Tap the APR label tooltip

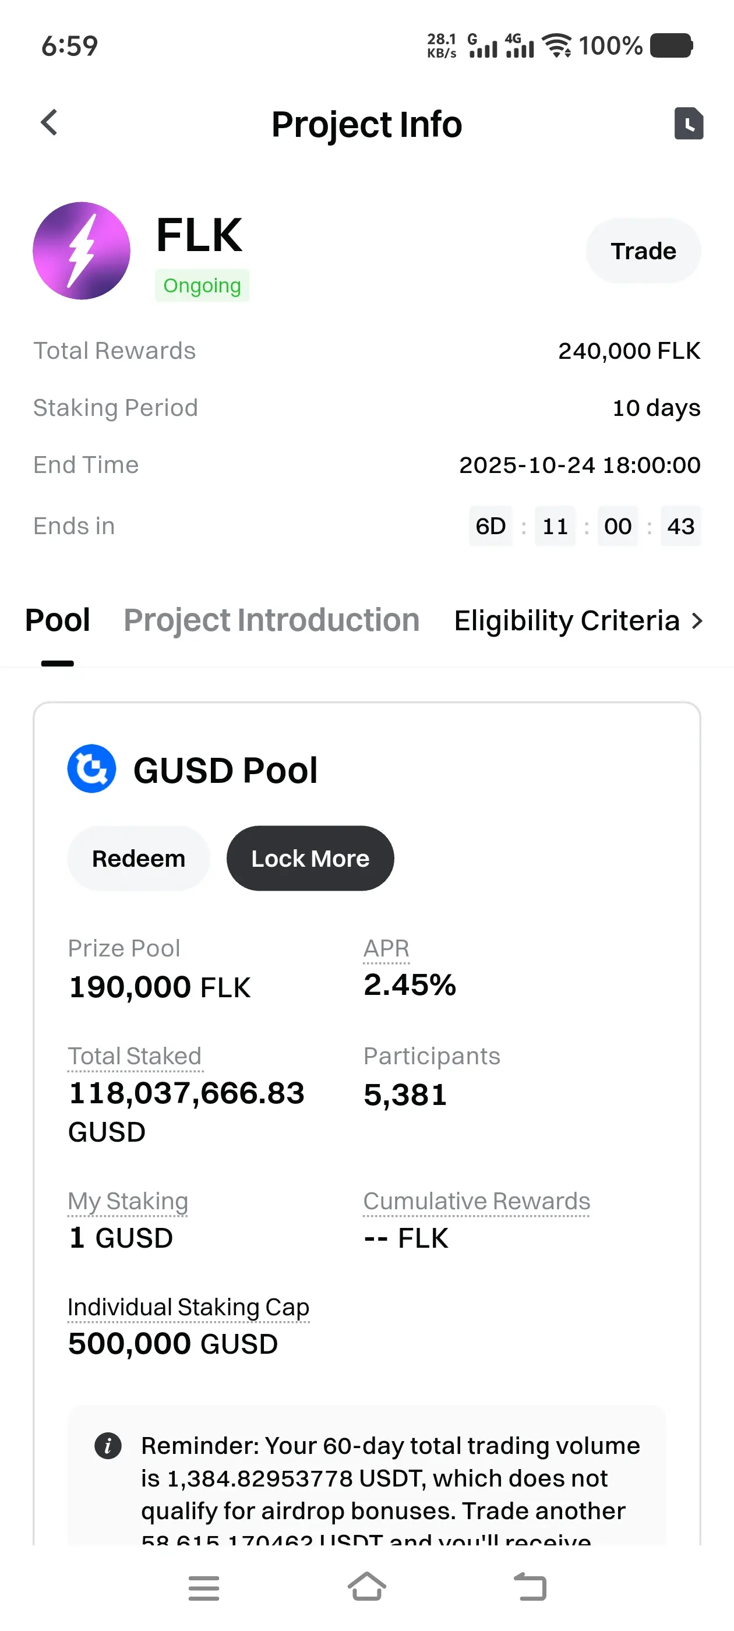tap(386, 948)
